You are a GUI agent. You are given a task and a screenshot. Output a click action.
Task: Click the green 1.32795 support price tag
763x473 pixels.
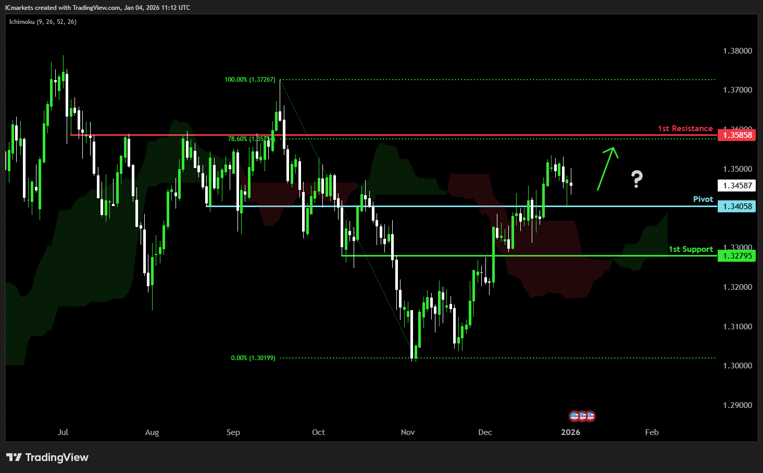(736, 256)
